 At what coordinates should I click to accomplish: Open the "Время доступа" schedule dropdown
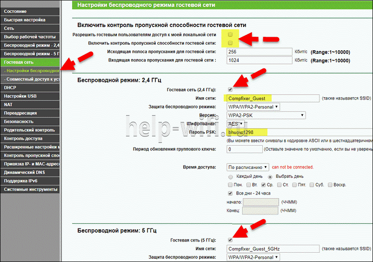[248, 167]
